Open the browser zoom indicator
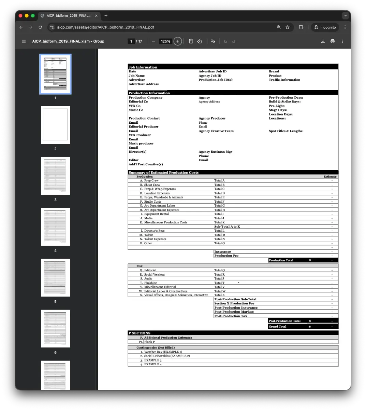Screen dimensions: 366x410 tap(279, 27)
